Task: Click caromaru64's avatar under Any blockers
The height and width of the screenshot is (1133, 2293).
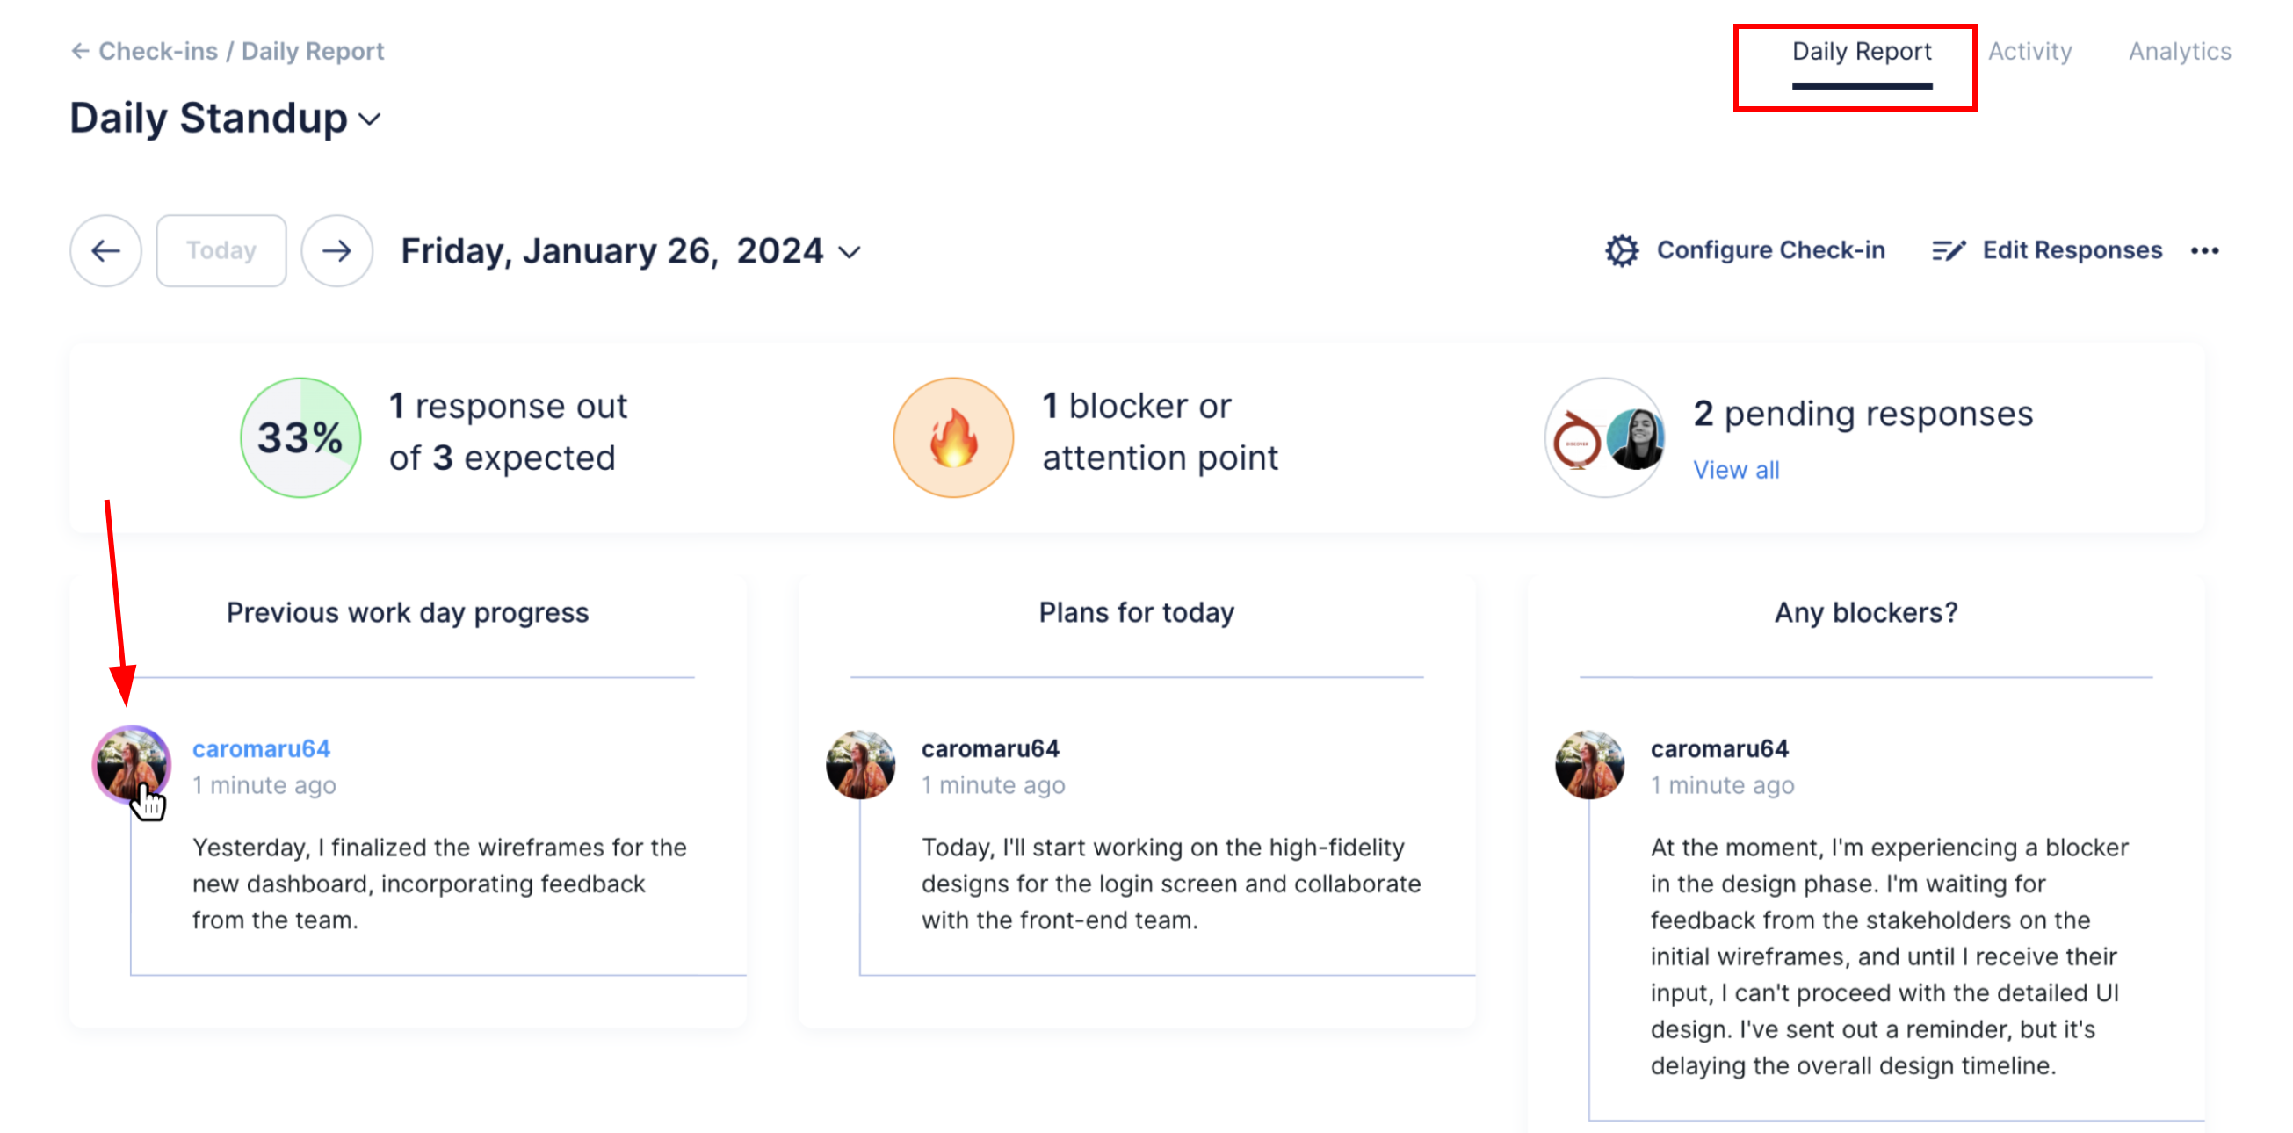Action: click(1589, 764)
